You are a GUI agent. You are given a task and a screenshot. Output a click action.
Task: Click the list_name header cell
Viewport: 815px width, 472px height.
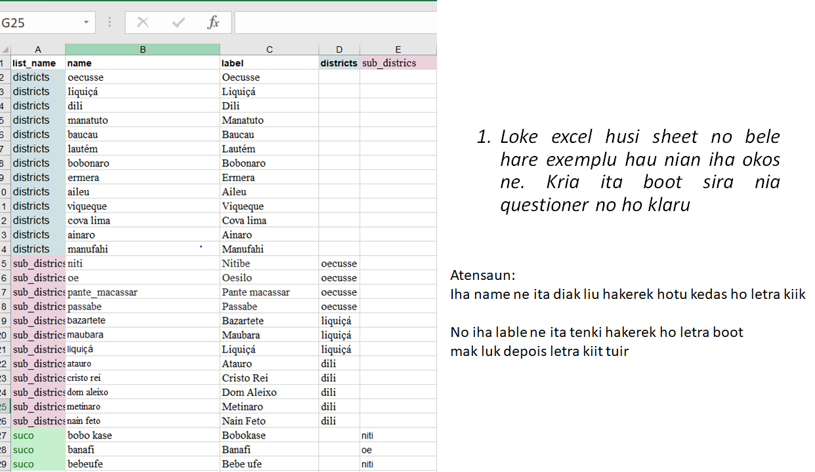(38, 63)
